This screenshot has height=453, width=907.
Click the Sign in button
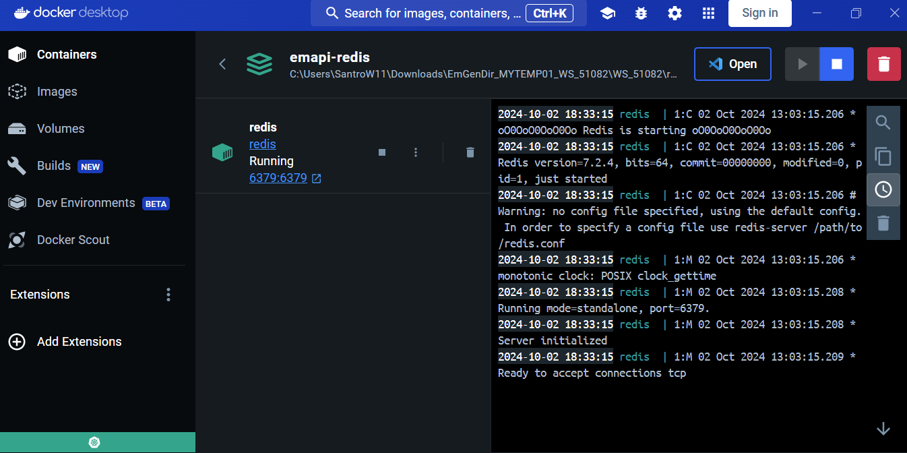pyautogui.click(x=760, y=13)
